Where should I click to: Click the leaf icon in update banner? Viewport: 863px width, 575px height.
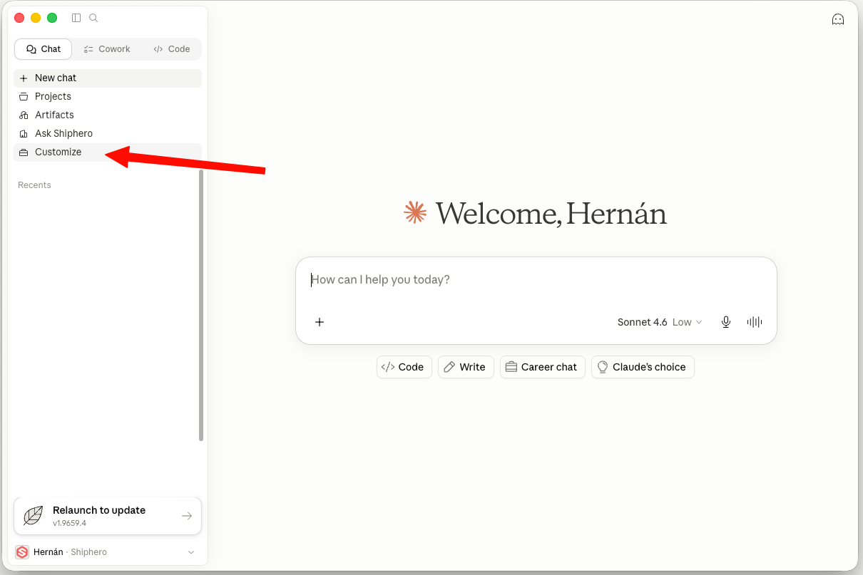33,516
